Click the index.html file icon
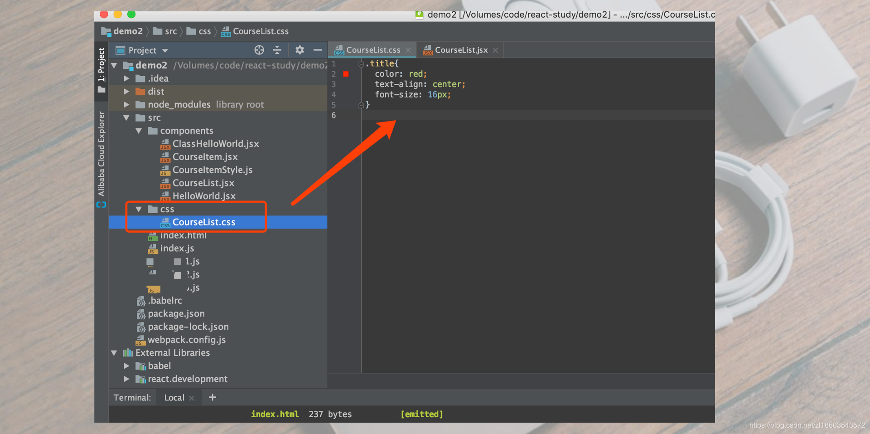 coord(153,236)
